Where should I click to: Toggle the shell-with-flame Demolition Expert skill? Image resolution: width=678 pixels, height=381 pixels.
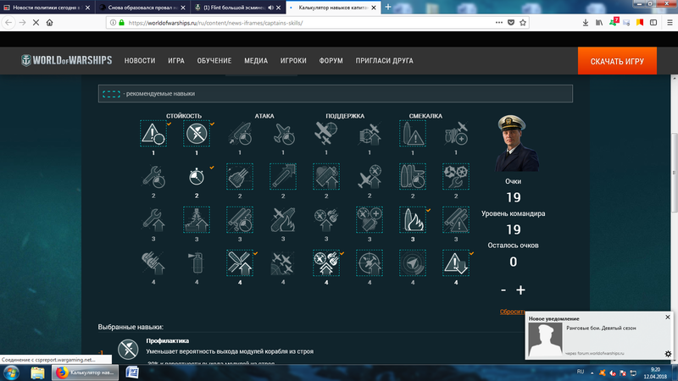pos(413,220)
